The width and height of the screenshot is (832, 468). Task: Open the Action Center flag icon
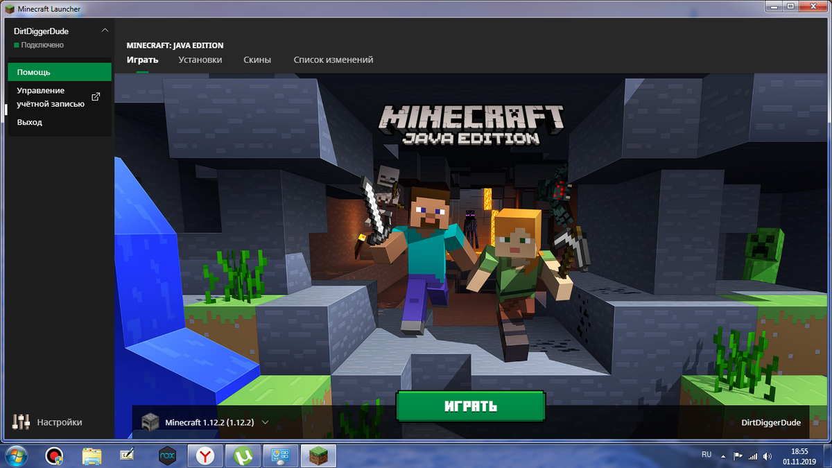(738, 456)
